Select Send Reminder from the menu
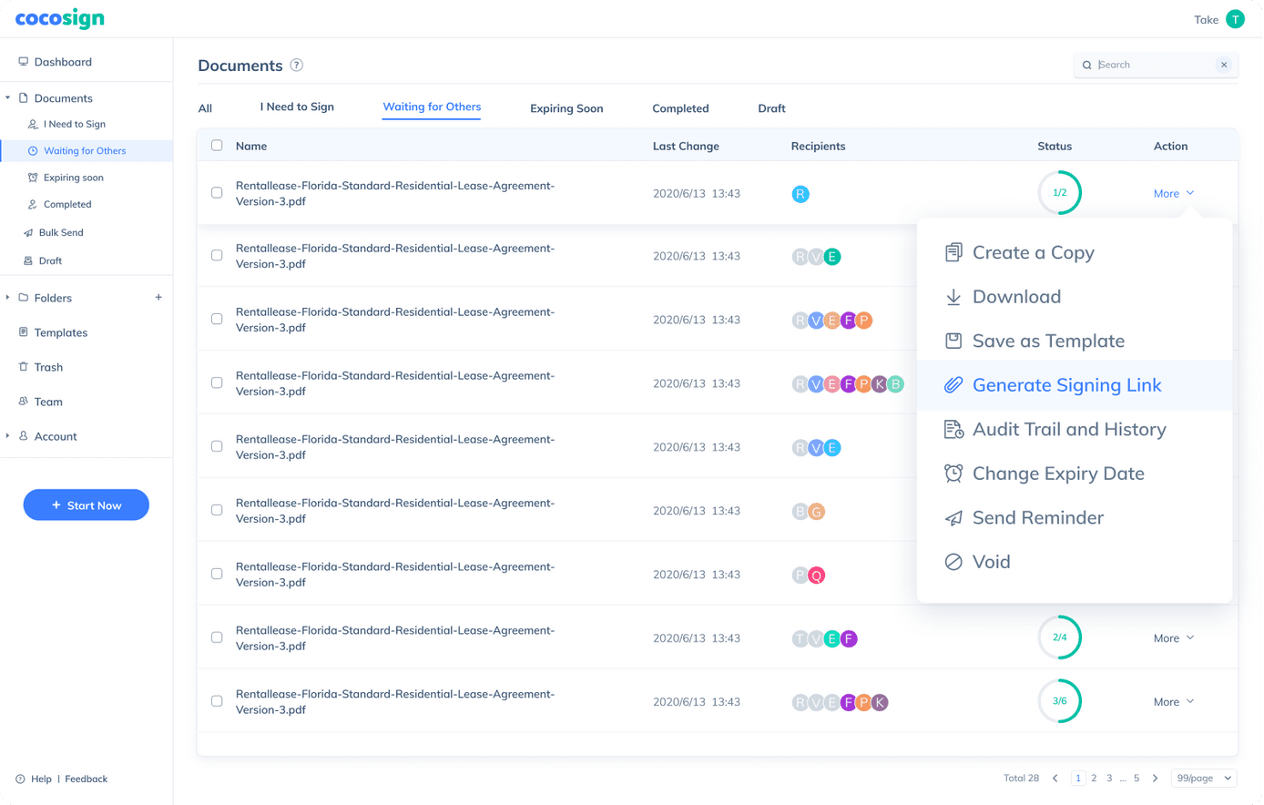1264x805 pixels. click(1075, 517)
